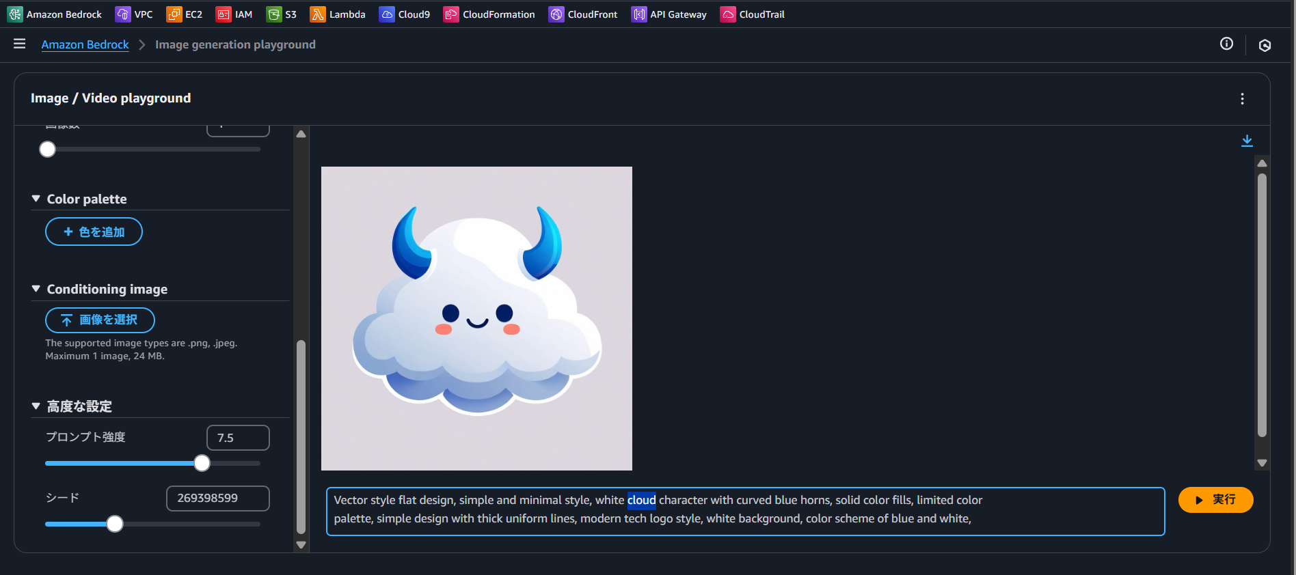Open the CloudTrail service shortcut
This screenshot has height=575, width=1296.
(753, 14)
